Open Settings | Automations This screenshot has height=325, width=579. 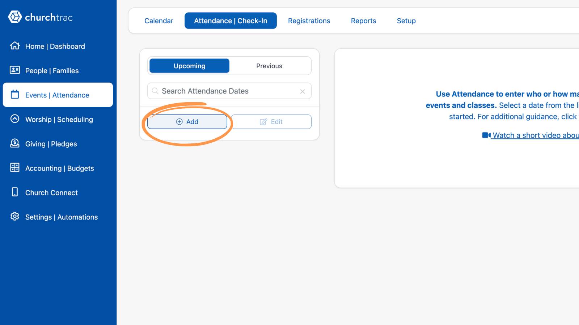[x=58, y=217]
